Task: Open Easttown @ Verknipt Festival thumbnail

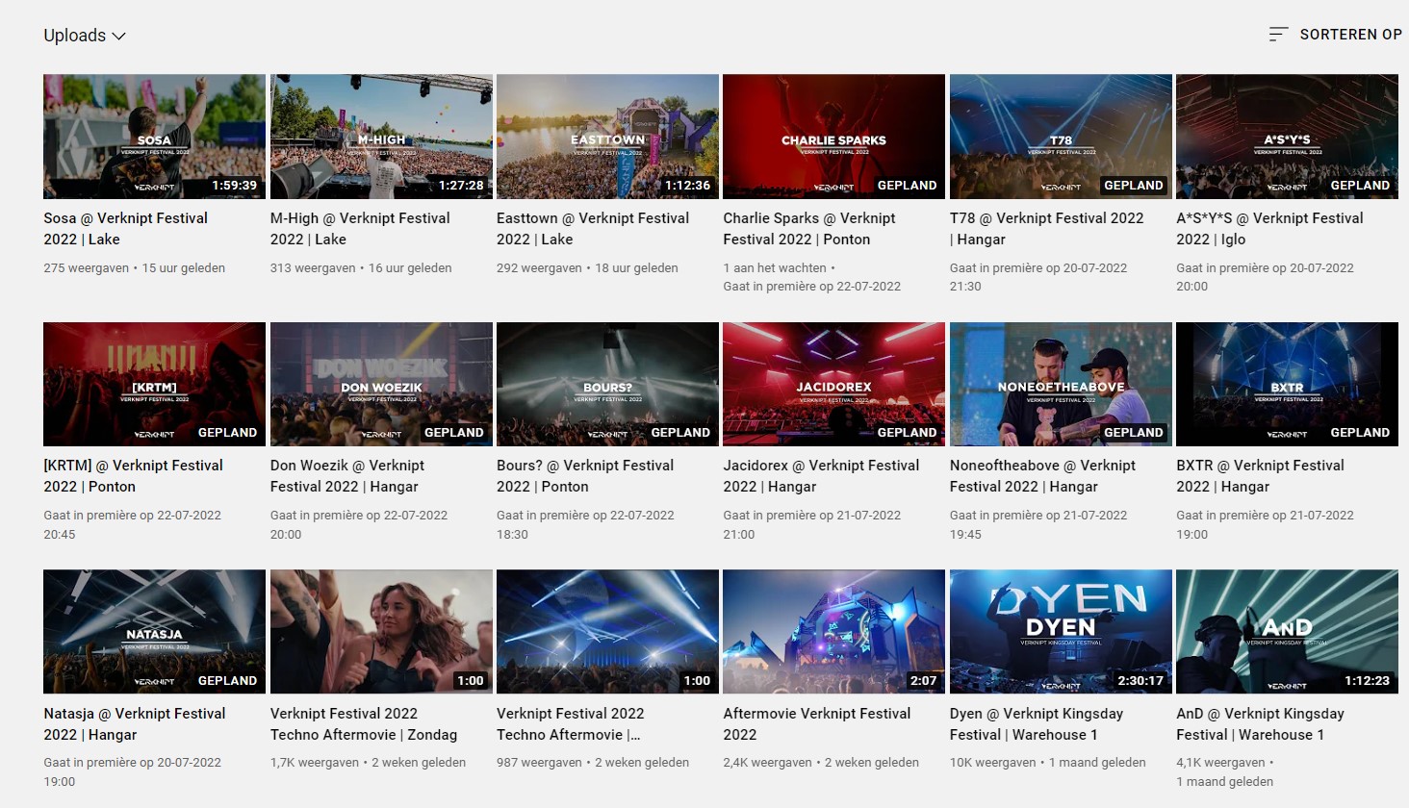Action: (x=607, y=137)
